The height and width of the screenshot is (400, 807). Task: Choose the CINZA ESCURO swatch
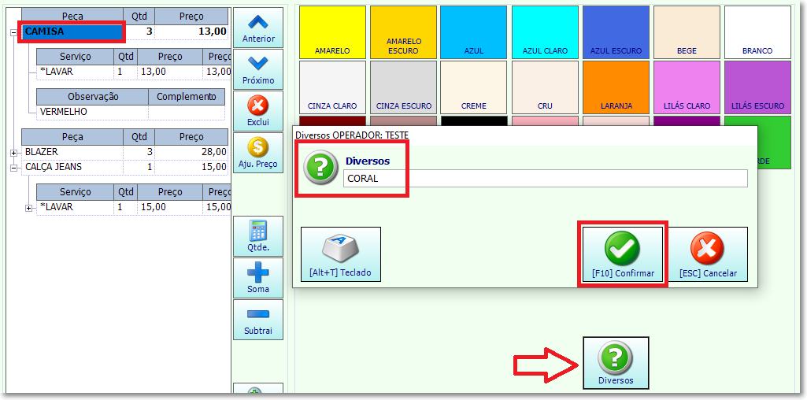[403, 87]
